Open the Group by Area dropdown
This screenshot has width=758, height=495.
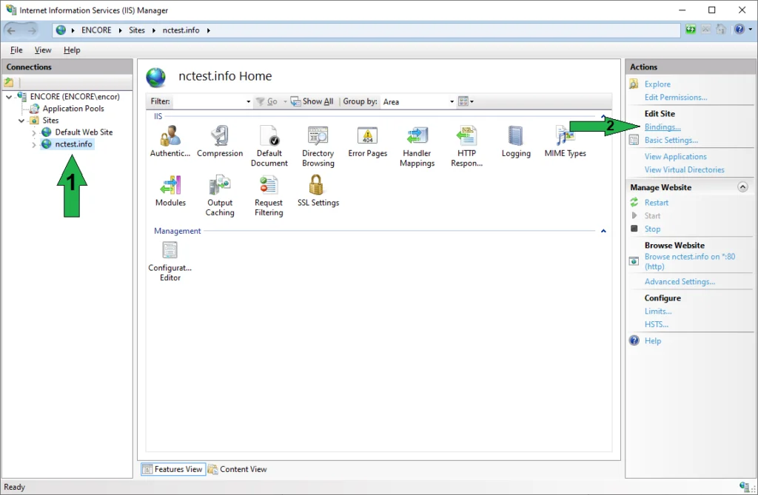pos(418,101)
